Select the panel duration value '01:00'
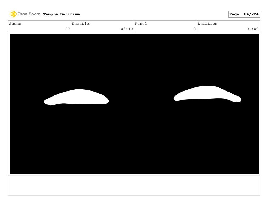The height and width of the screenshot is (208, 268). pos(253,29)
